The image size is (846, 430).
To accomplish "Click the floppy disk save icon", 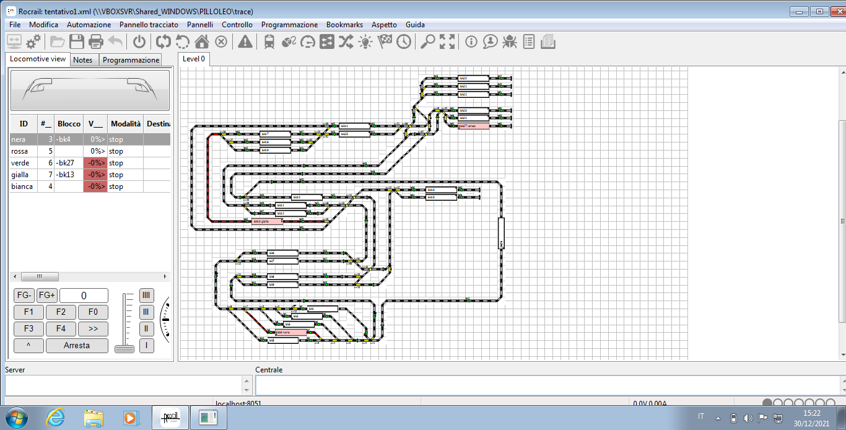I will (x=77, y=42).
